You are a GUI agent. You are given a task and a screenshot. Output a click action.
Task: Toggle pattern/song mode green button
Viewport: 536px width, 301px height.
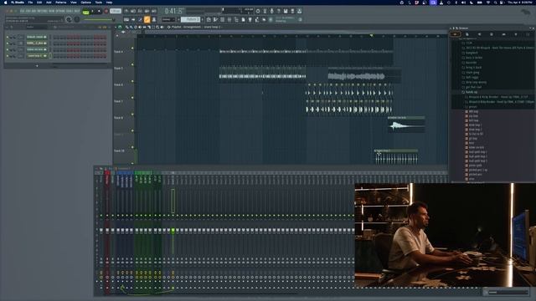[85, 12]
